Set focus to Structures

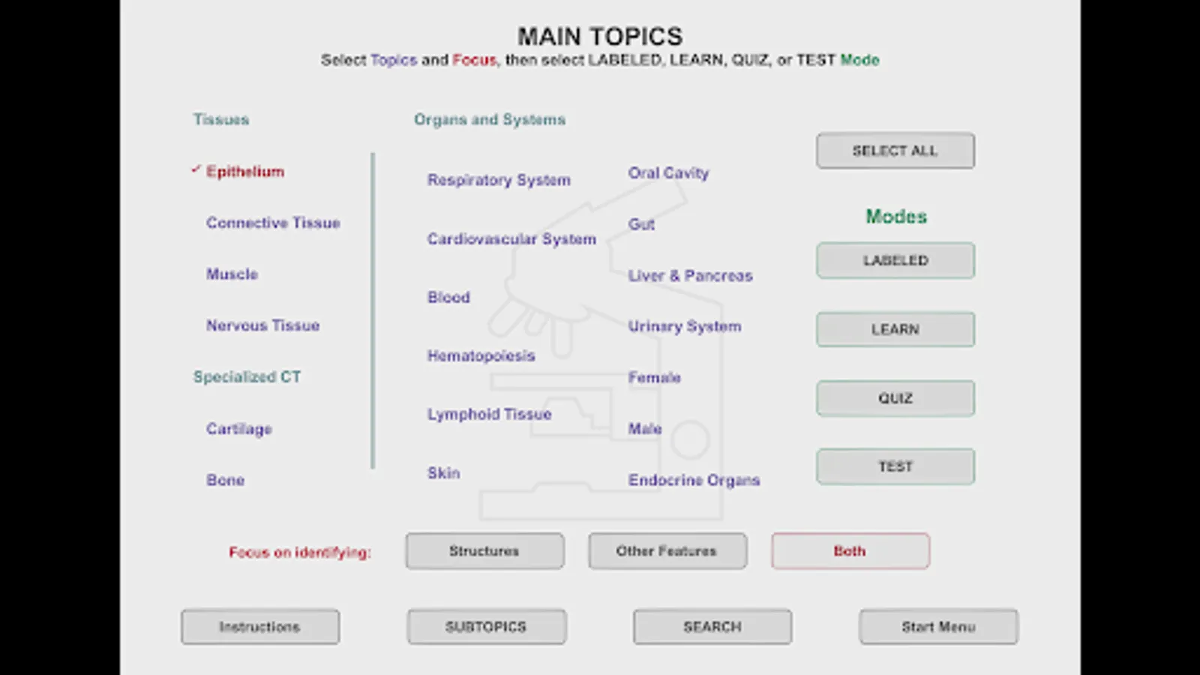point(484,551)
